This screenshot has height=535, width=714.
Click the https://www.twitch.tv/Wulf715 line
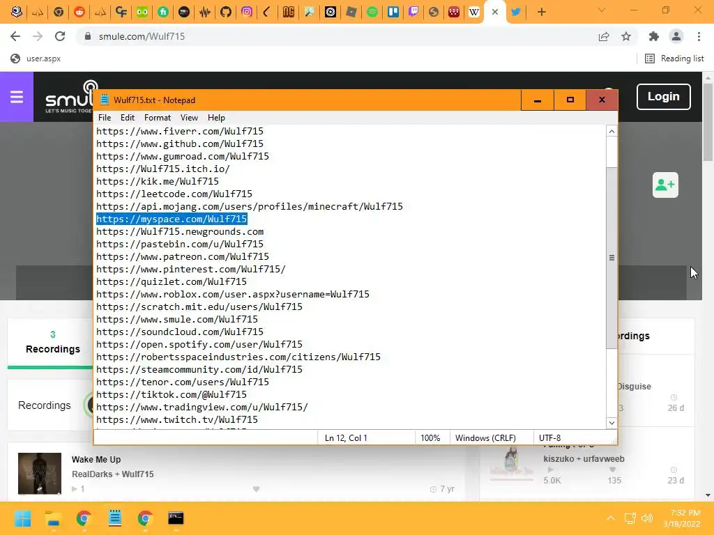pyautogui.click(x=176, y=419)
